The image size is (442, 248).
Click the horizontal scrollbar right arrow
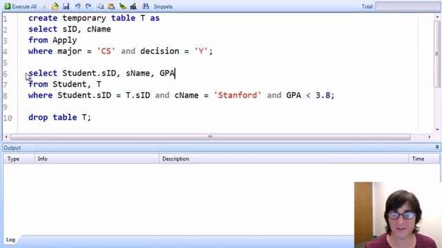tap(430, 137)
